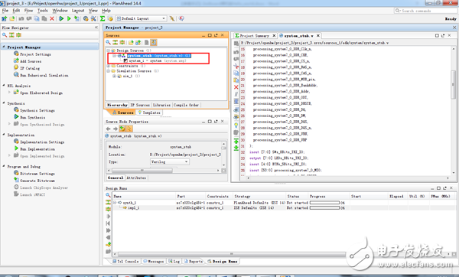Close the system_stub.v editor tab
Image resolution: width=459 pixels, height=277 pixels.
pyautogui.click(x=318, y=36)
